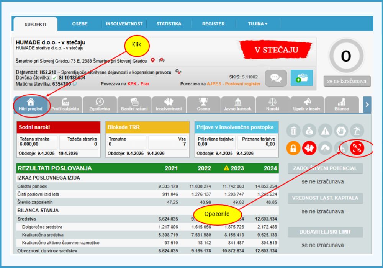The image size is (383, 268).
Task: Select the OSEBE top navigation tab
Action: coord(80,24)
